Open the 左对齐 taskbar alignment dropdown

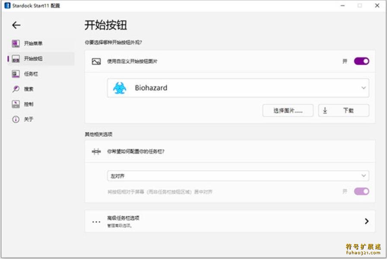coord(238,176)
